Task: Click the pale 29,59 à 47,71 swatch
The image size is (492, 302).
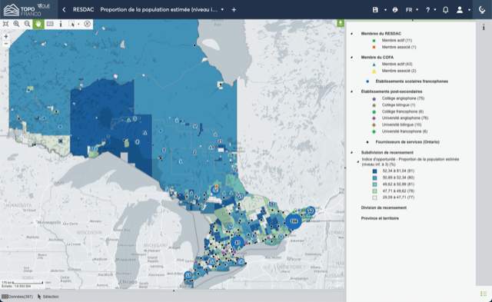Action: pyautogui.click(x=374, y=197)
